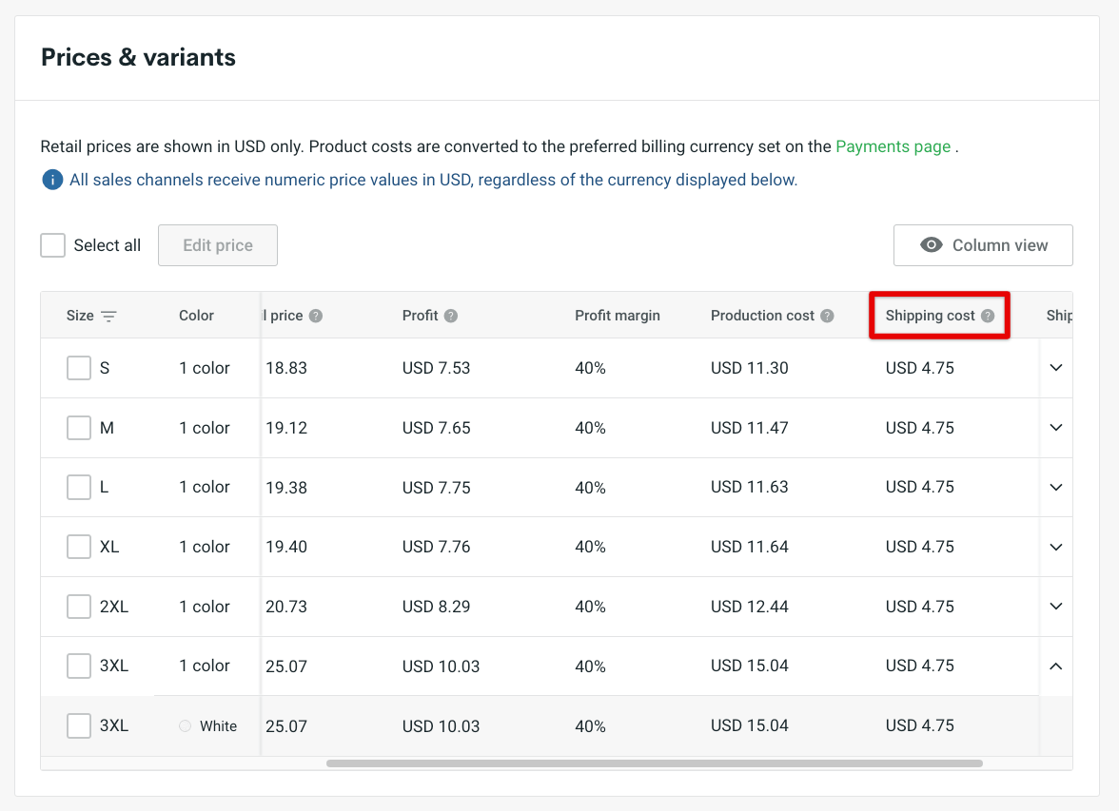Viewport: 1119px width, 811px height.
Task: Click the Shipping cost help icon
Action: 988,316
